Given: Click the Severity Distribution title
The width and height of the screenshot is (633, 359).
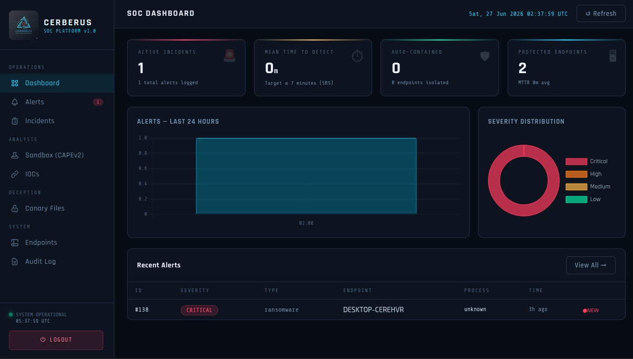Looking at the screenshot, I should coord(526,122).
